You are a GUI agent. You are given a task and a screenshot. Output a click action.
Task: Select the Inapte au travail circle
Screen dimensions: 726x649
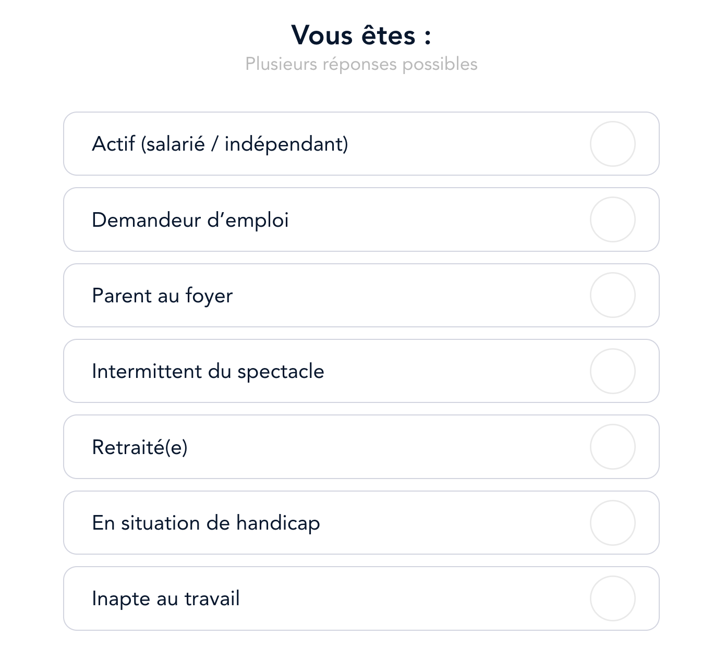point(612,598)
